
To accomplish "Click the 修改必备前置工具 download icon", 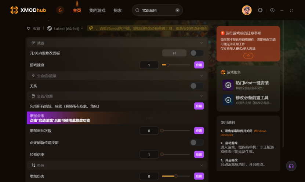I will [x=228, y=100].
